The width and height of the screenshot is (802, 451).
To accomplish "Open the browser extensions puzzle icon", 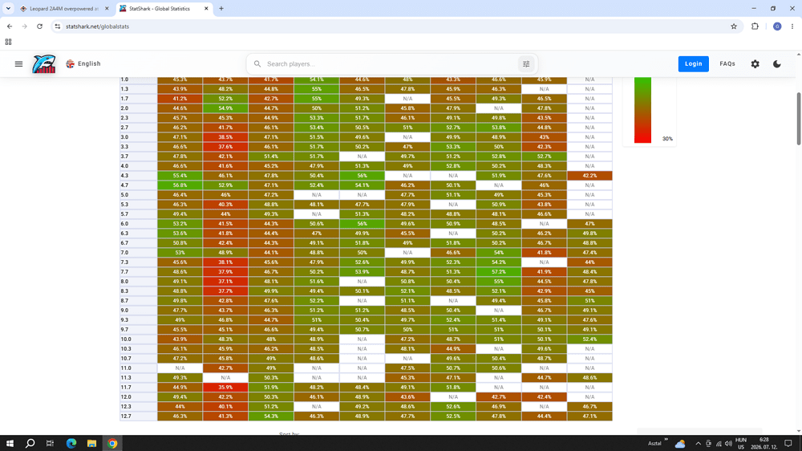I will (x=755, y=26).
